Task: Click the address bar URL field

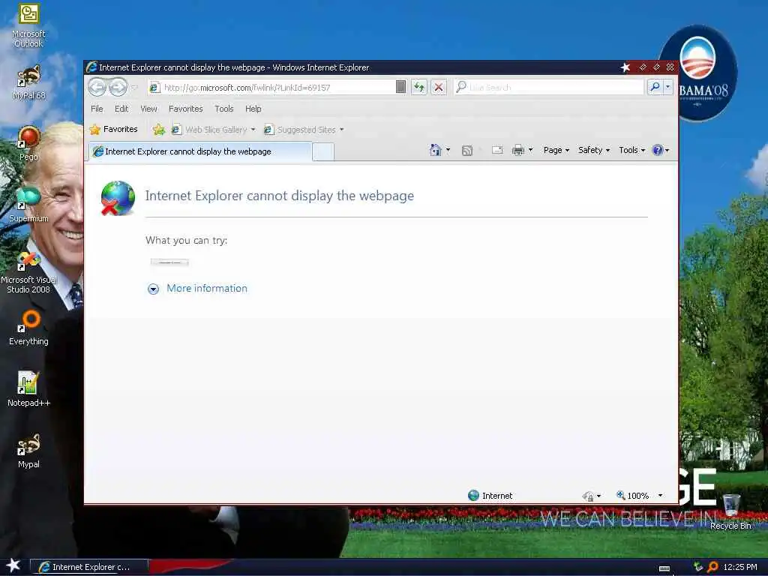Action: coord(271,88)
